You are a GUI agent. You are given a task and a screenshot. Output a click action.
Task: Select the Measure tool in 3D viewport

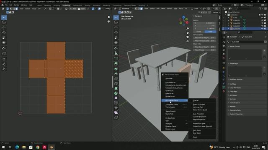pos(116,53)
